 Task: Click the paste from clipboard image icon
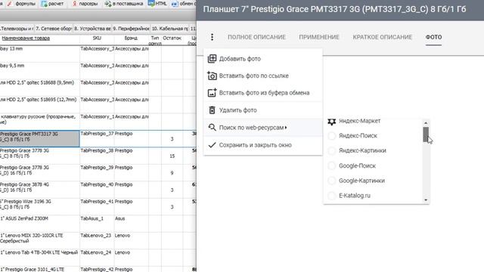coord(212,93)
